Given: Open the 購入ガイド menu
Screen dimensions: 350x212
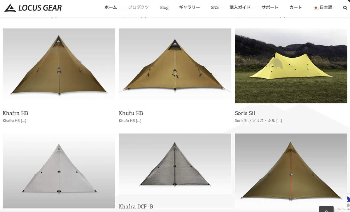Looking at the screenshot, I should [x=240, y=8].
